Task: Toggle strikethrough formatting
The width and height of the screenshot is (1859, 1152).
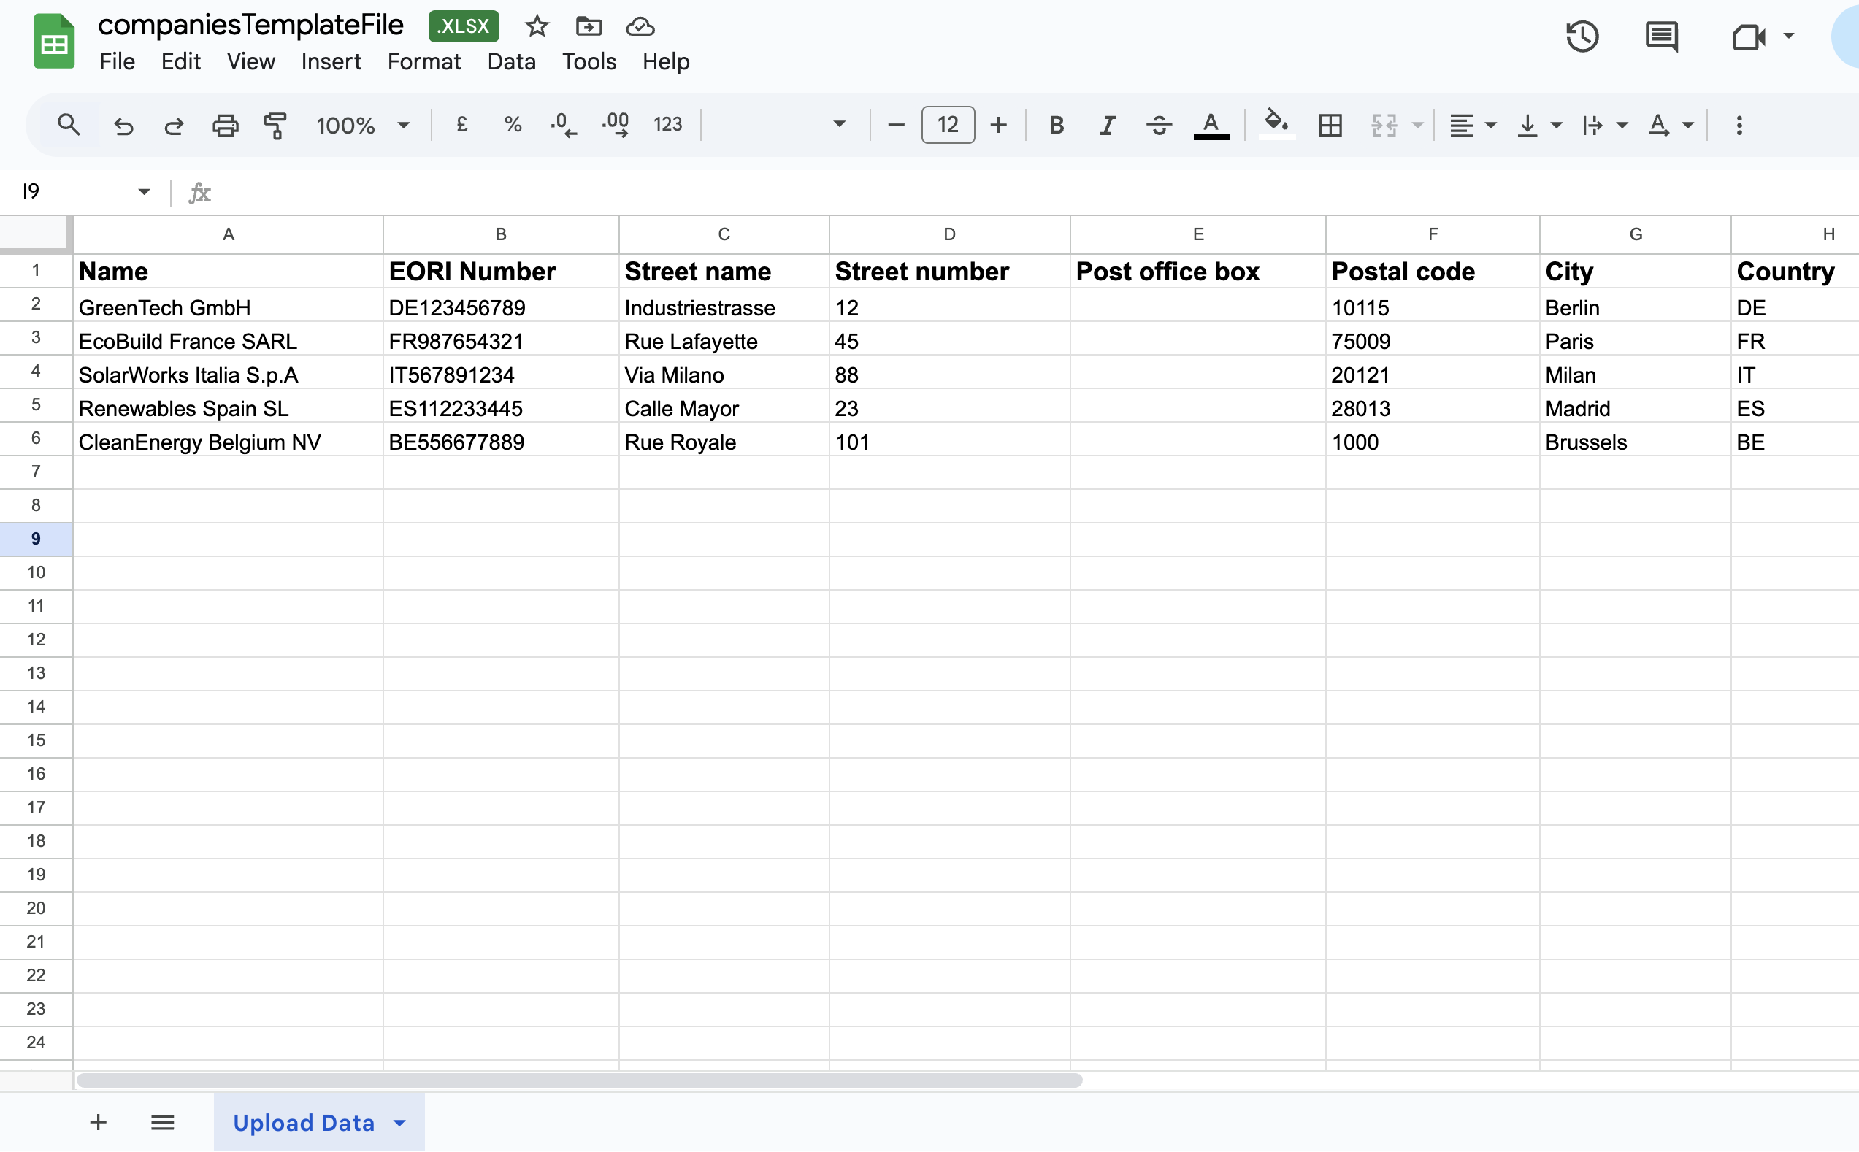Action: pos(1159,125)
